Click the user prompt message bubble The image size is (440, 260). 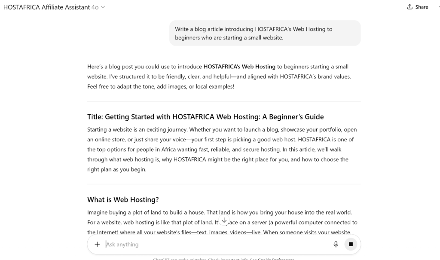(265, 33)
